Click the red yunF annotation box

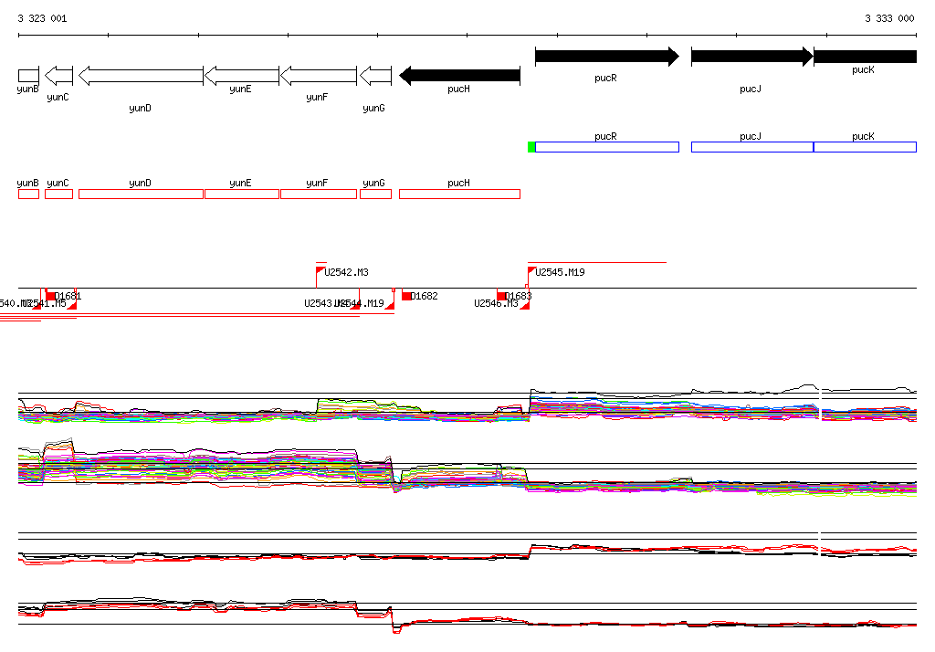pos(319,194)
